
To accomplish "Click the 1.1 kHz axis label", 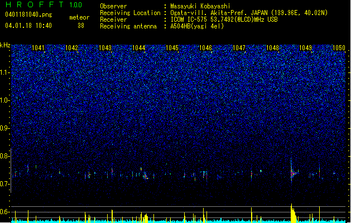I will [5, 73].
